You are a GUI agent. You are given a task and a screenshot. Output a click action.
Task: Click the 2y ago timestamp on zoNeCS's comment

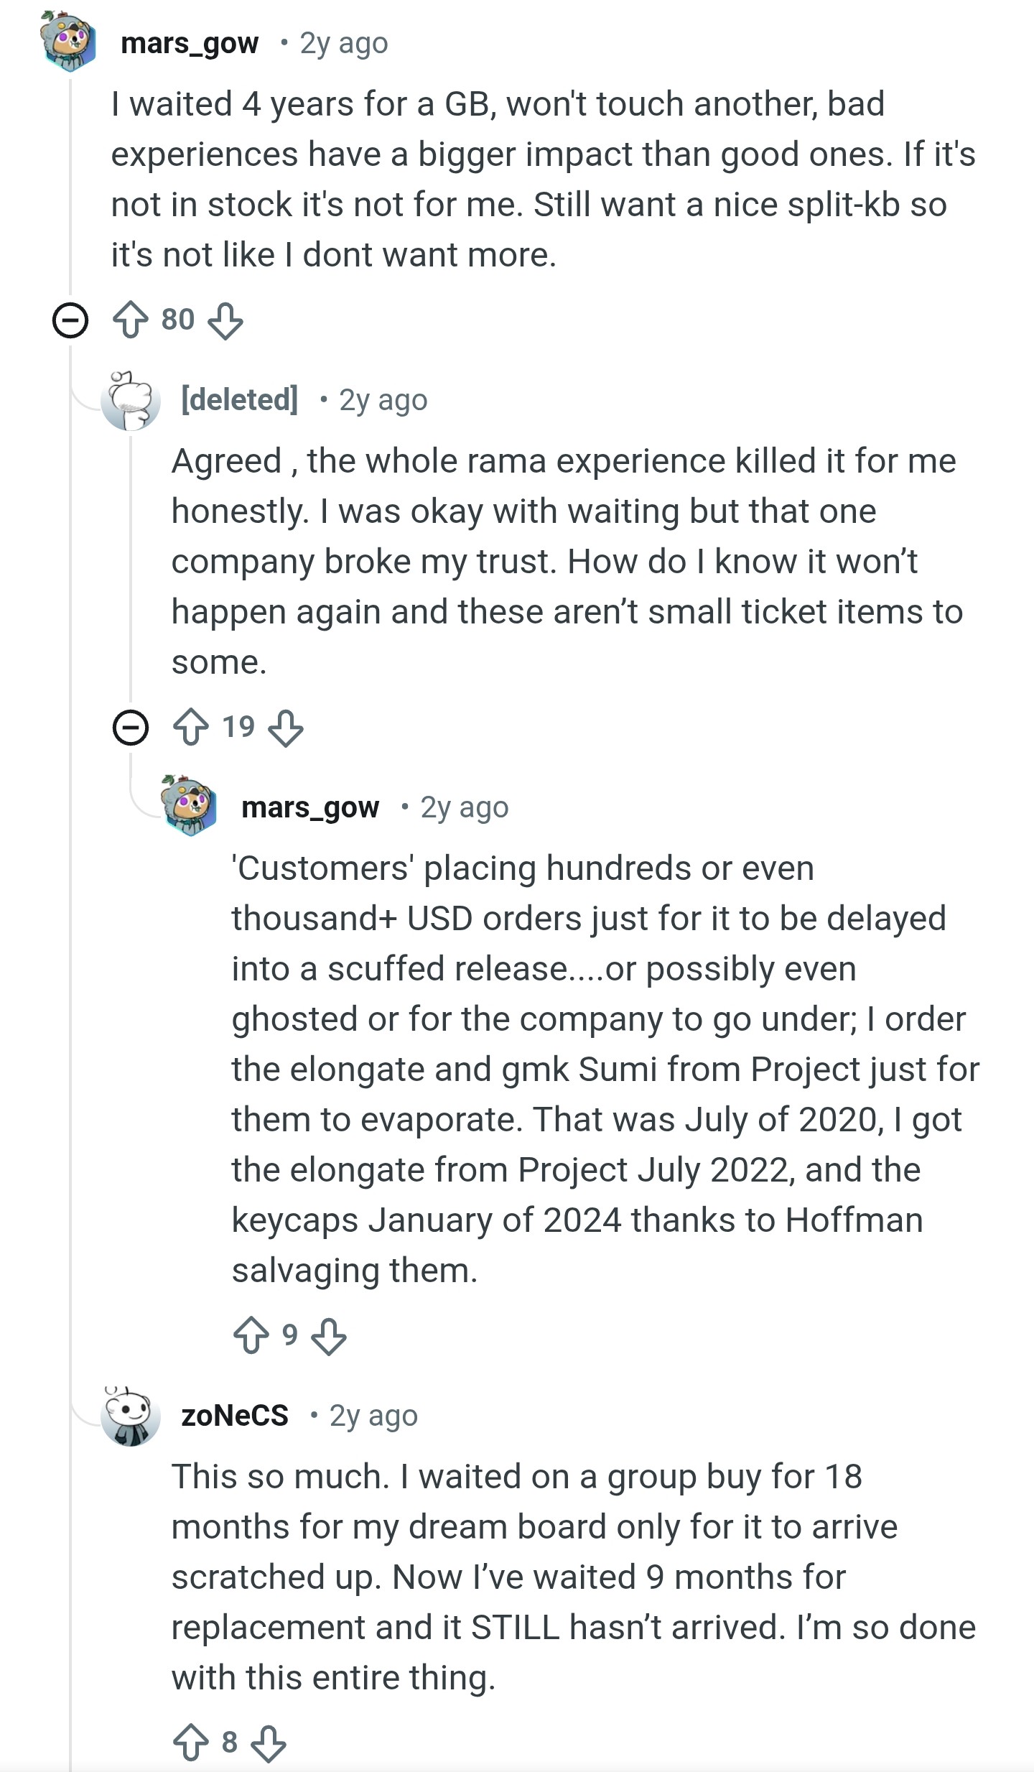(373, 1416)
